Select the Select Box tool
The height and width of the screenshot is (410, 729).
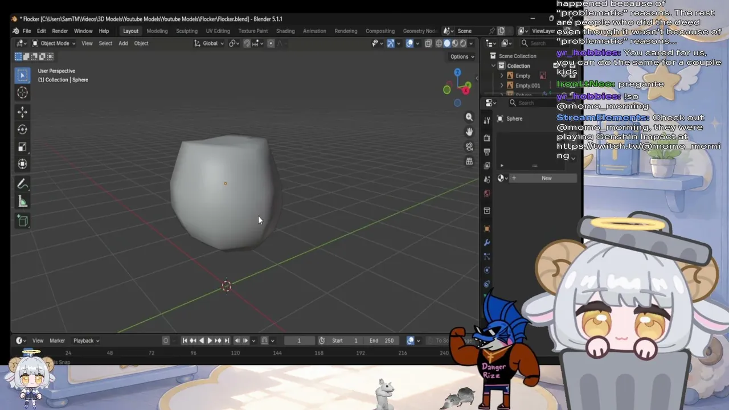pyautogui.click(x=23, y=75)
